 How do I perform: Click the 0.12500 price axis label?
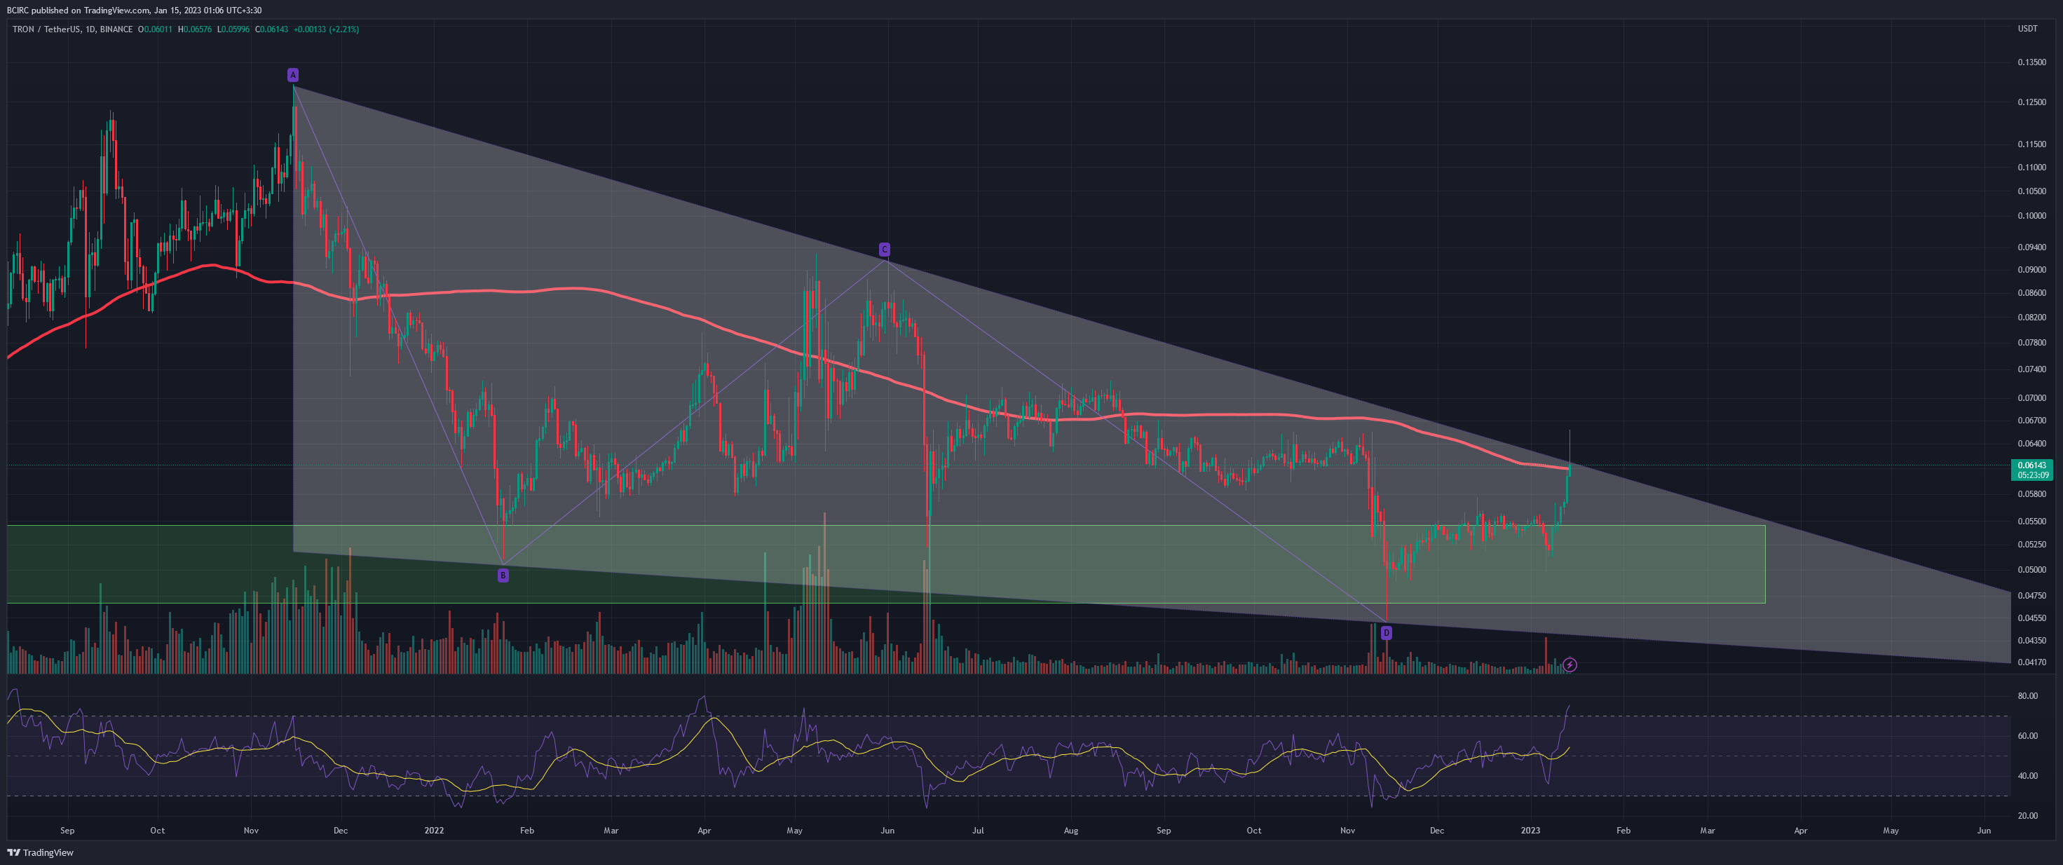2031,102
